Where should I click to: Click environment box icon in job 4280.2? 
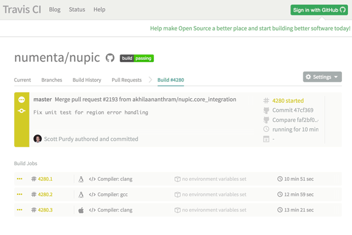click(177, 194)
